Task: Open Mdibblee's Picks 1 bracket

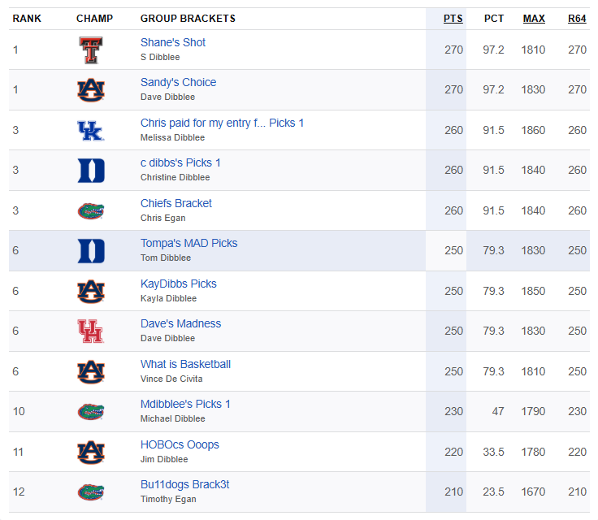Action: pos(185,404)
